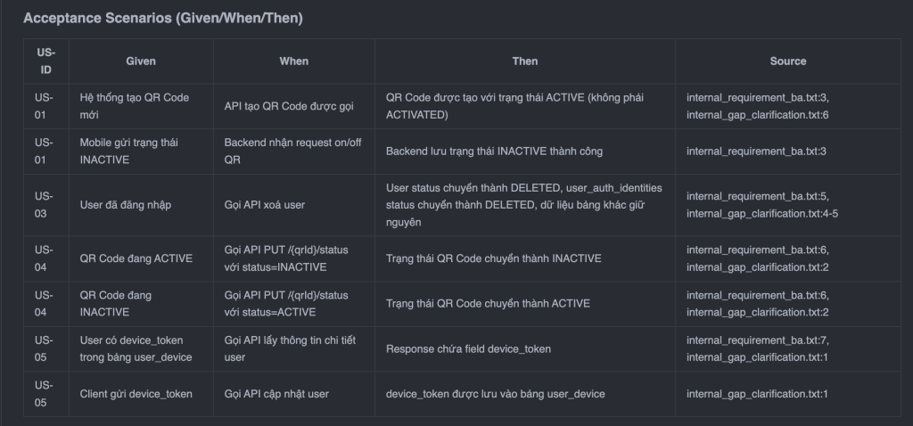This screenshot has height=426, width=913.
Task: Select the Given column header
Action: pos(141,61)
